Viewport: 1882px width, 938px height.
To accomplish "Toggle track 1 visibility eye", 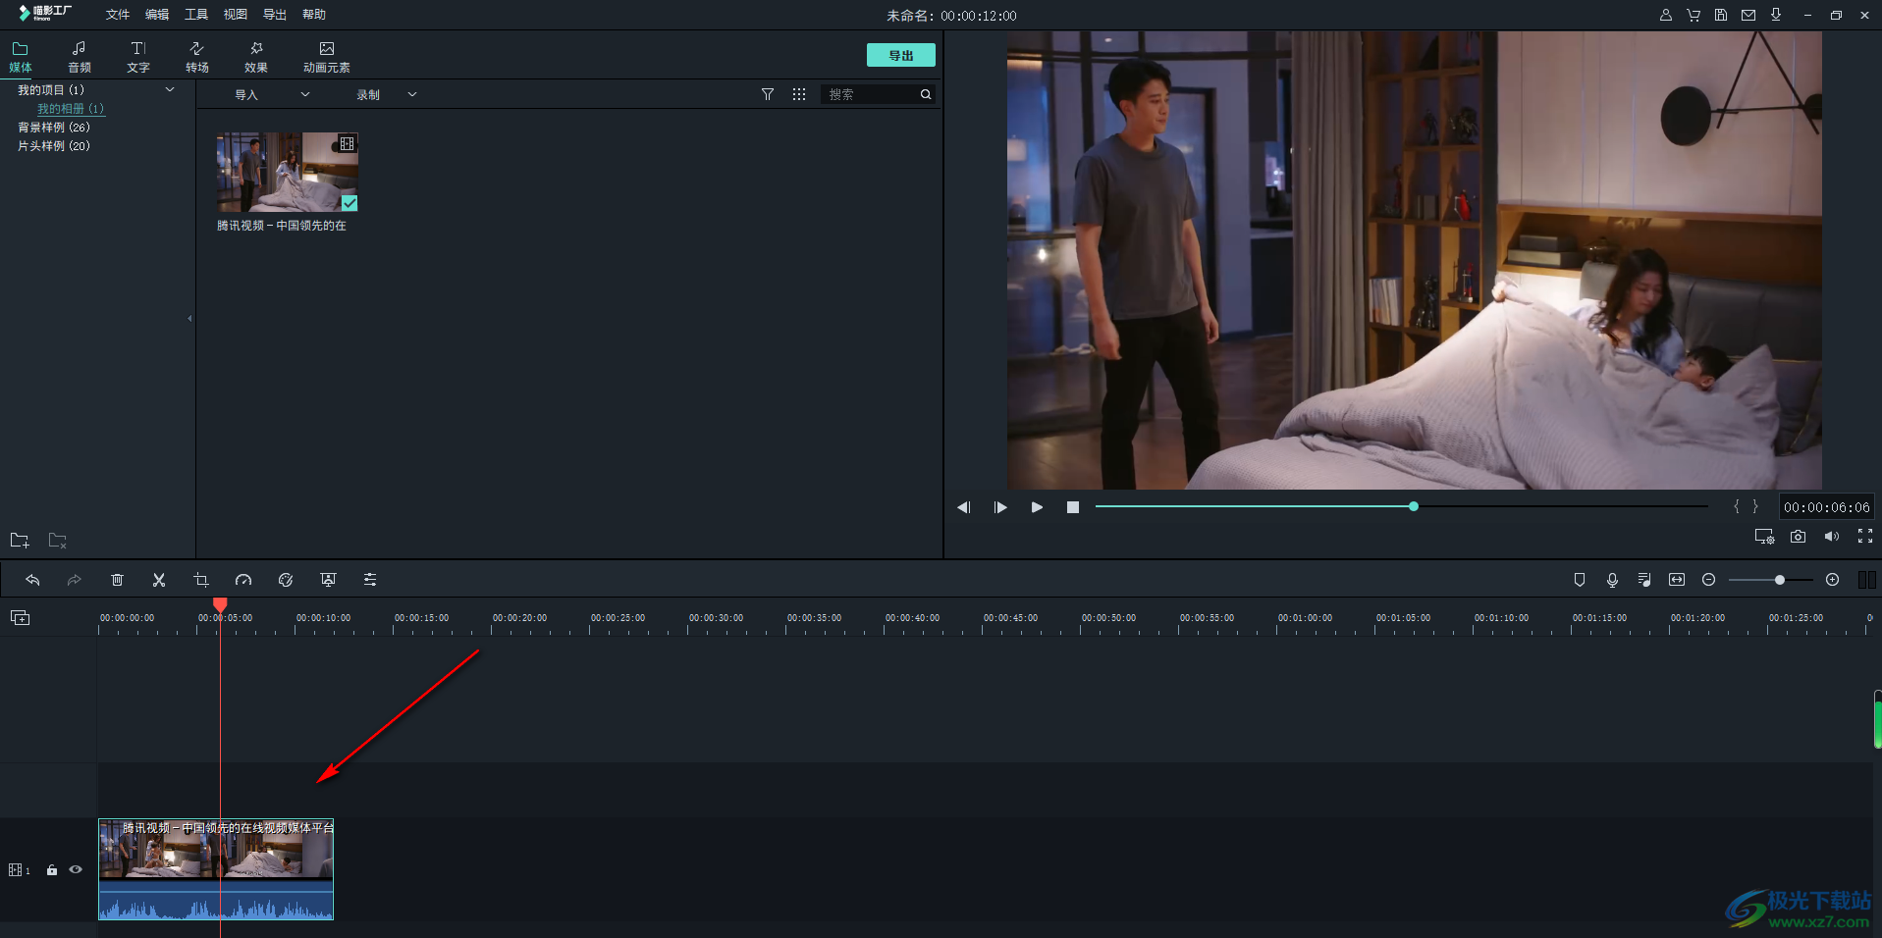I will pos(76,869).
